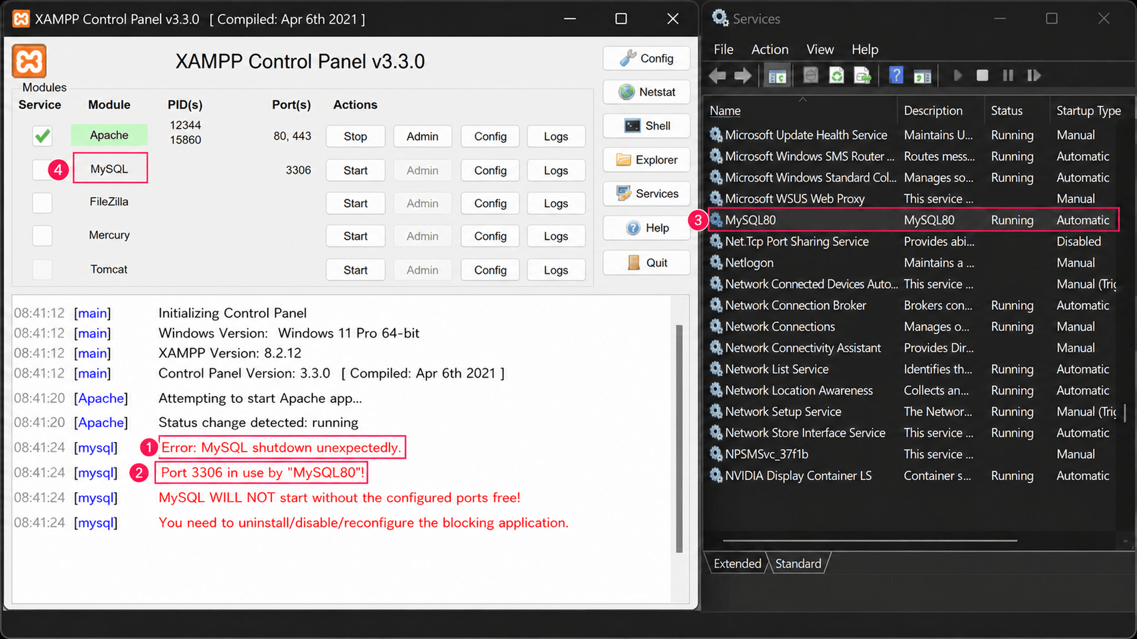Export the Services list
The width and height of the screenshot is (1137, 639).
coord(862,76)
